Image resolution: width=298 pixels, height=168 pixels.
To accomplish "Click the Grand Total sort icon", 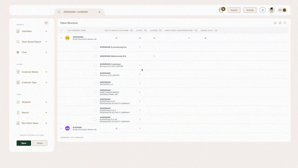I will (216, 30).
